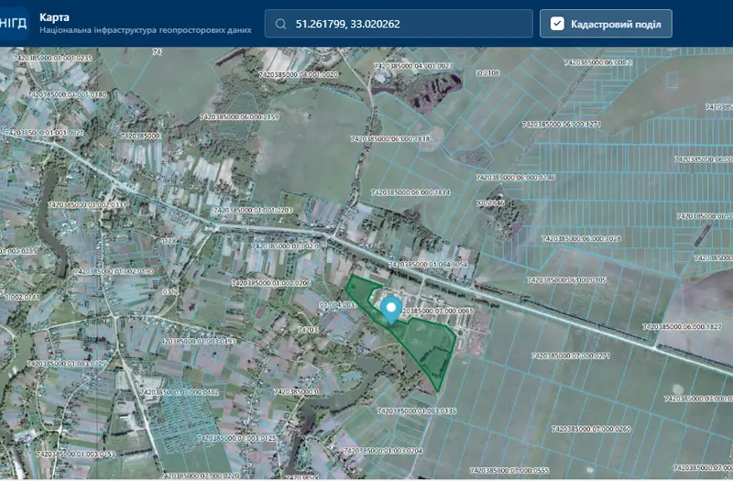Click parcel label 7420385000:06:000:1028
The height and width of the screenshot is (481, 733).
(581, 238)
